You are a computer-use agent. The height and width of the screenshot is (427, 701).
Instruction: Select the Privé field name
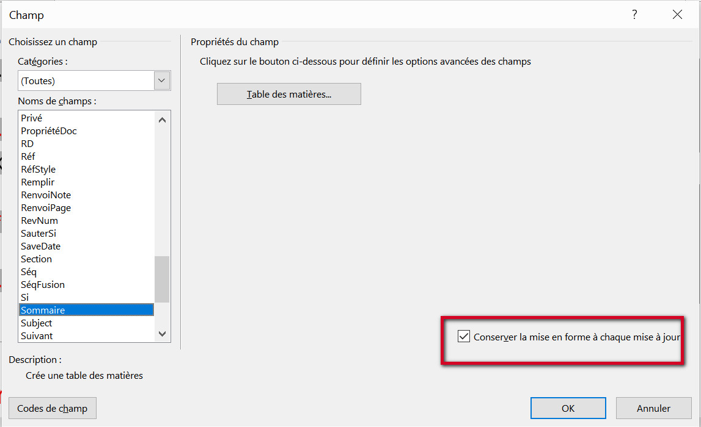pyautogui.click(x=32, y=118)
